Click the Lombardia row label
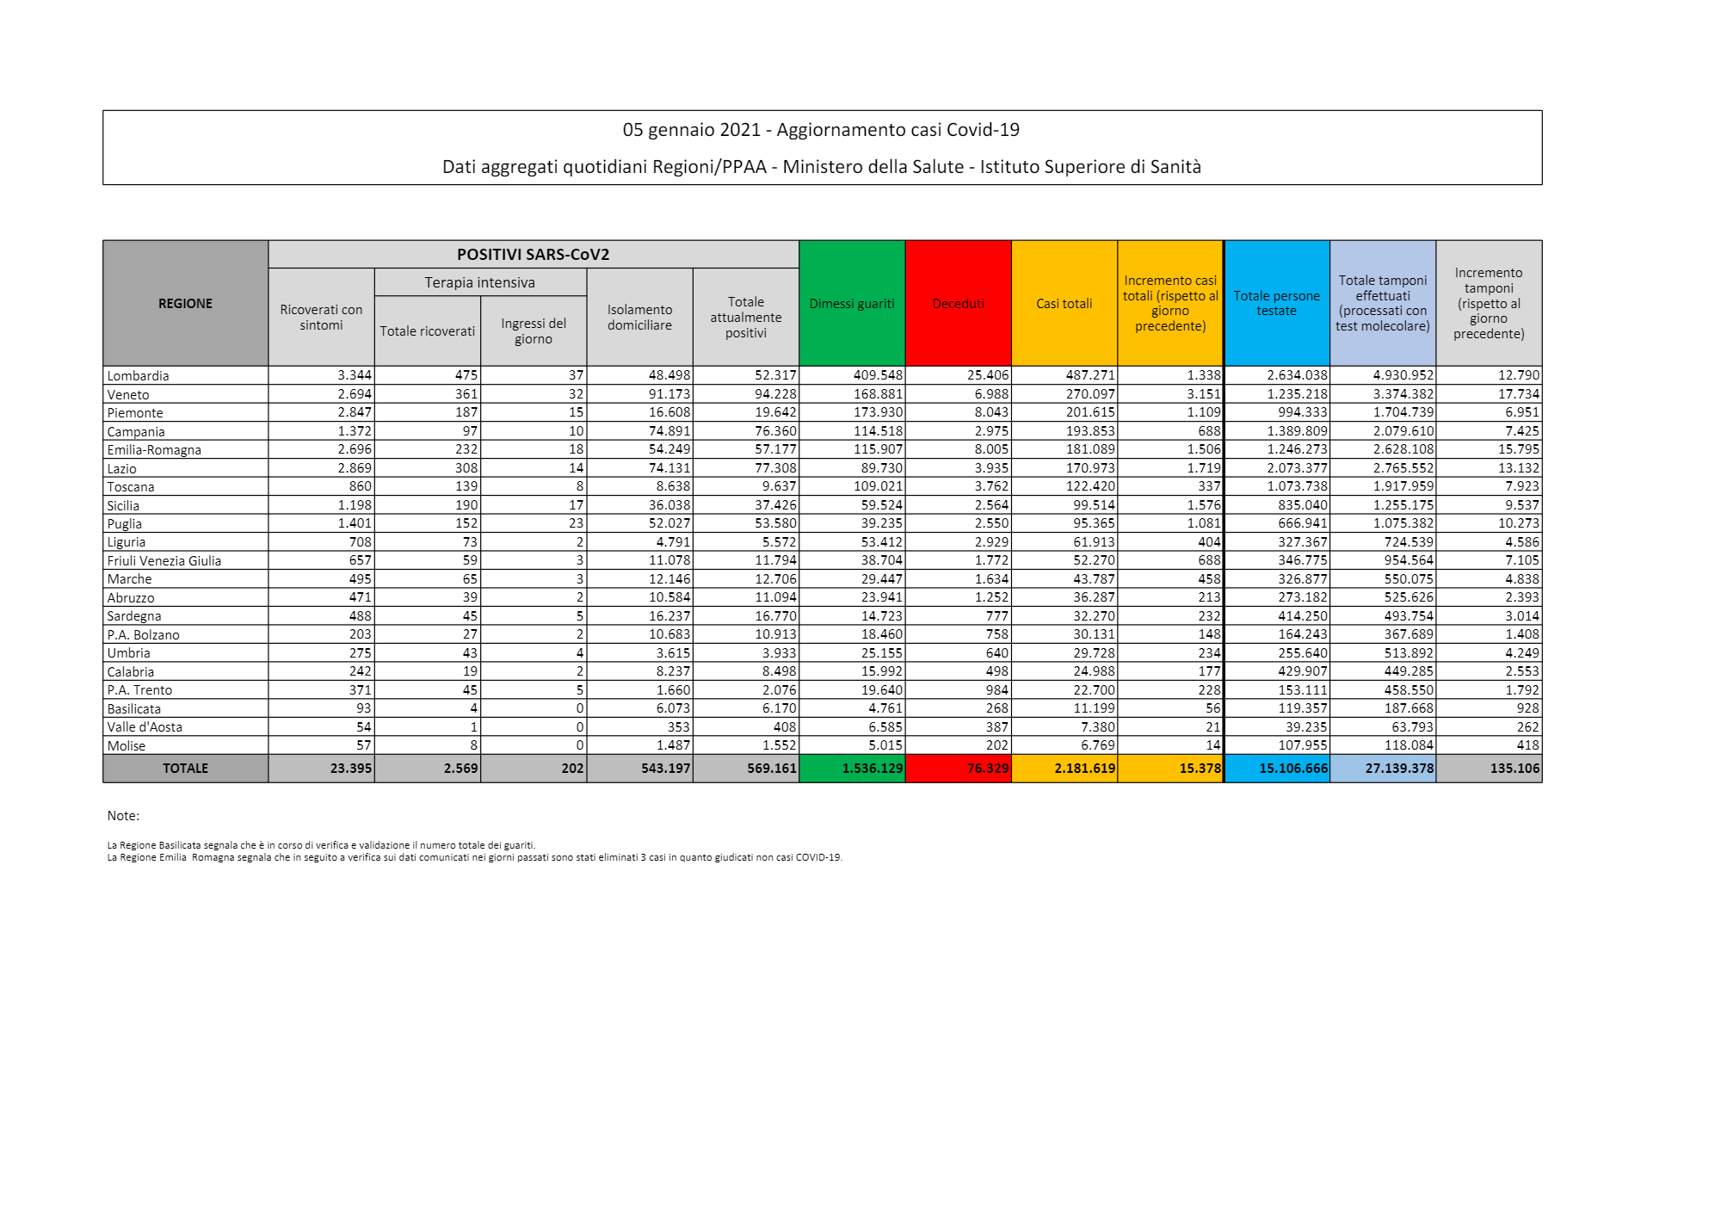Viewport: 1721px width, 1217px height. [139, 376]
